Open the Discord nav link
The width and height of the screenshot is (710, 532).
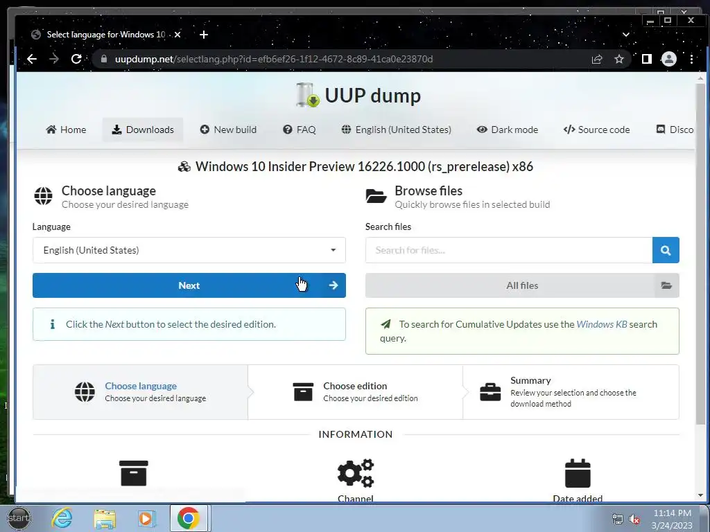click(x=675, y=130)
